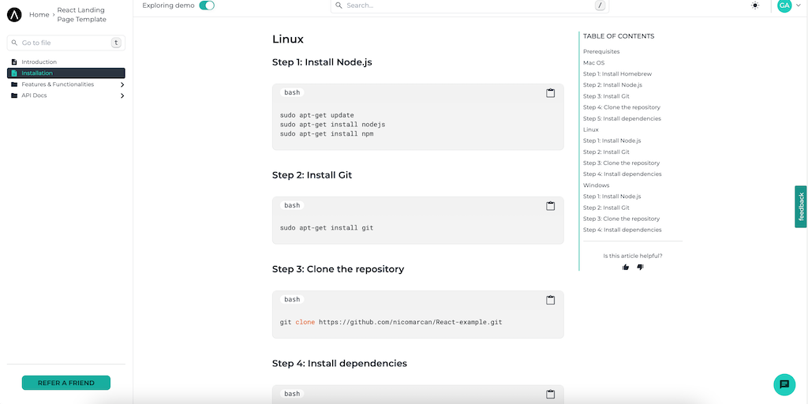Screen dimensions: 808x404
Task: Click the logo icon in header
Action: 14,14
